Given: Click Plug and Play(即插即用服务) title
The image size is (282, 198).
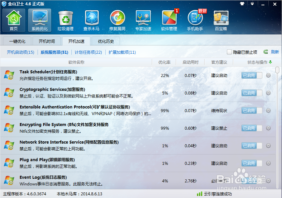Looking at the screenshot, I should [x=47, y=160].
